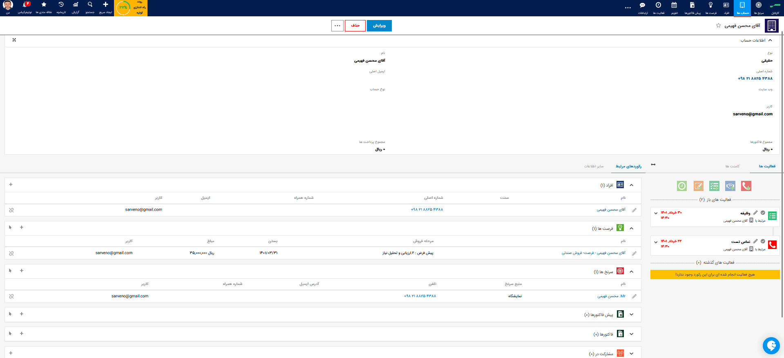The width and height of the screenshot is (784, 358).
Task: Toggle favorite star next to account name
Action: click(x=718, y=25)
